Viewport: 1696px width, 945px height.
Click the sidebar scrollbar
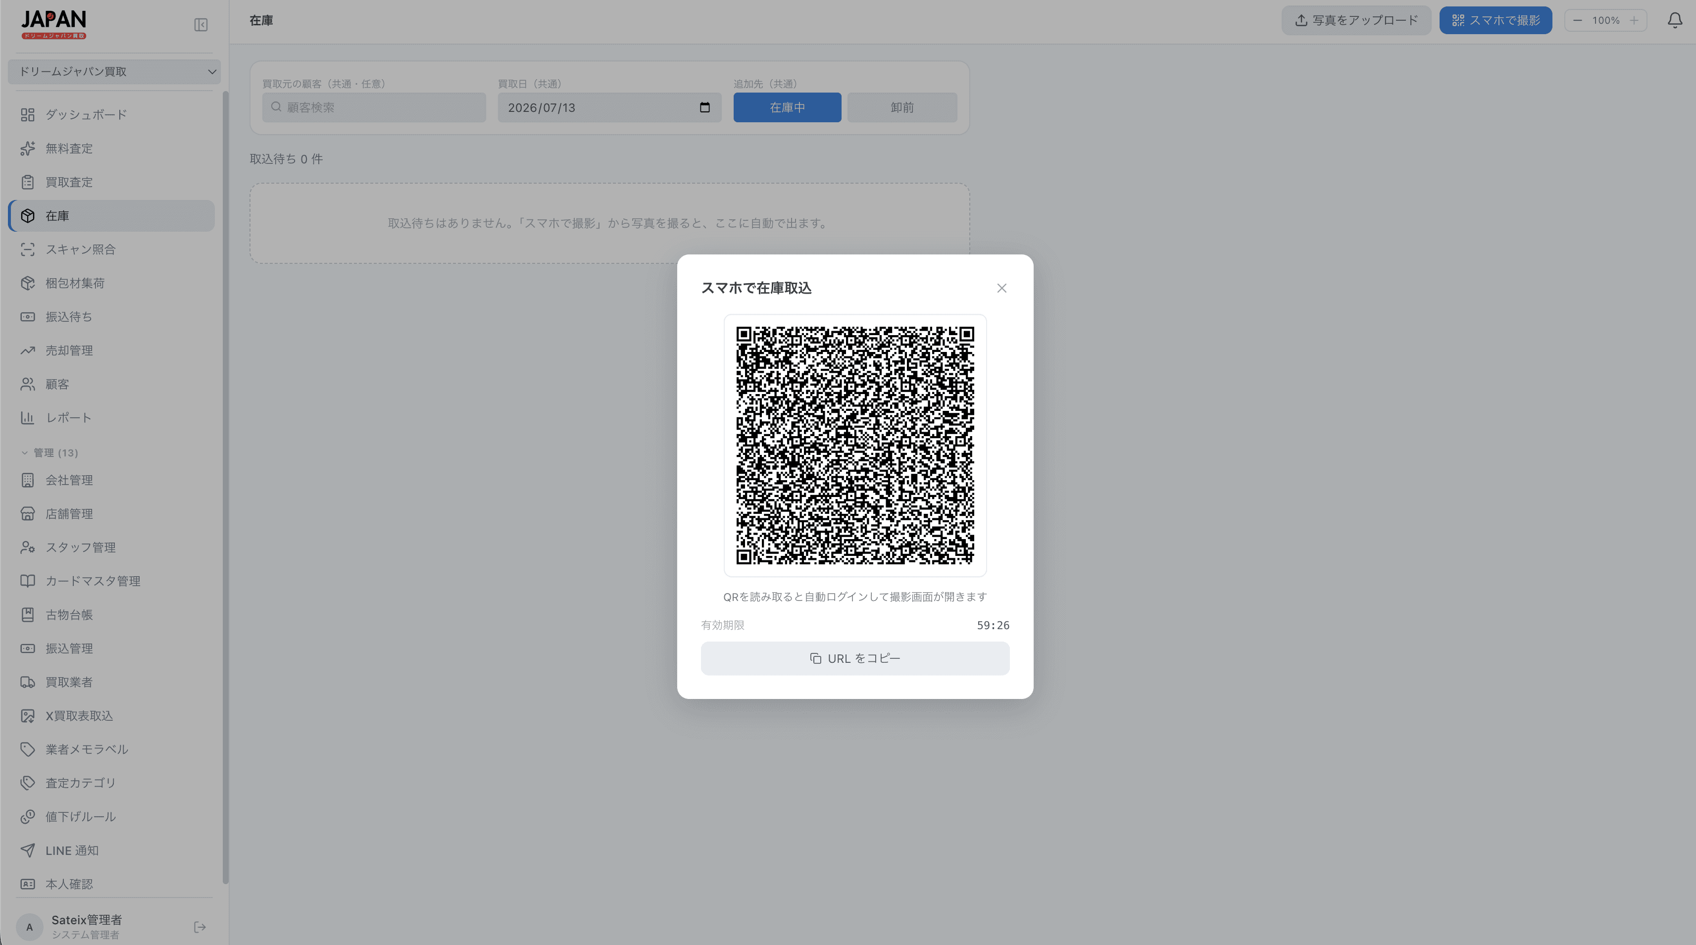pos(225,487)
